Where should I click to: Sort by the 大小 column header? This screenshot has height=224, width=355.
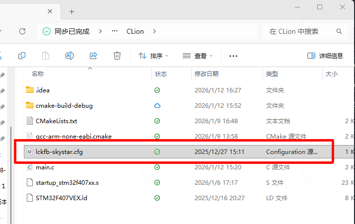(332, 74)
